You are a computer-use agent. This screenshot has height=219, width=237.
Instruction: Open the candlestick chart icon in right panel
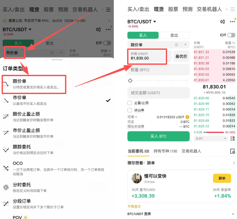click(x=222, y=22)
